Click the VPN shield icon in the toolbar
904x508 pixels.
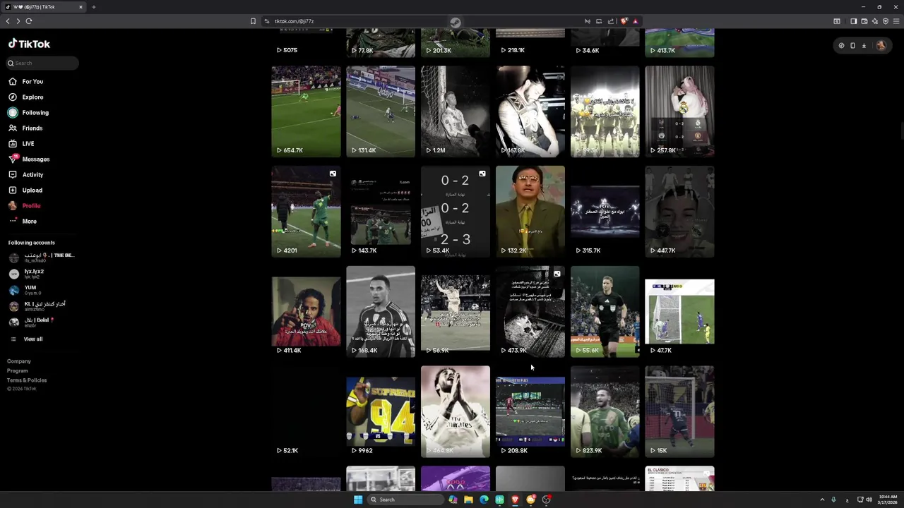pos(885,21)
